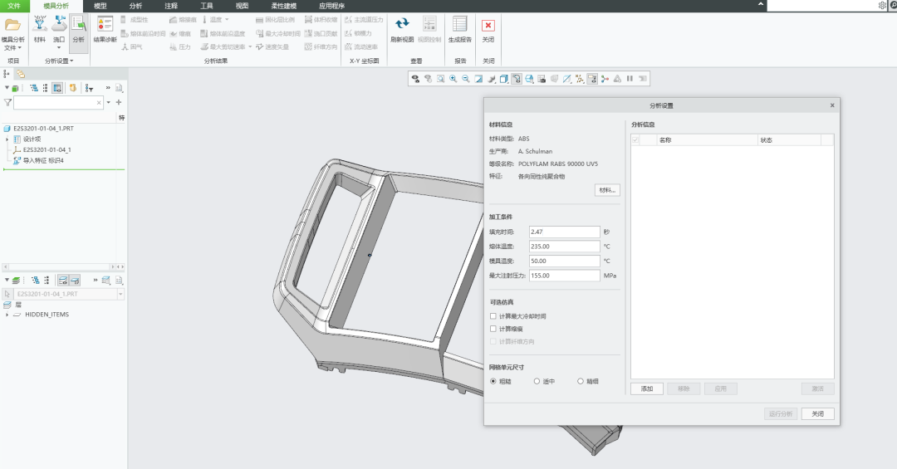Toggle the header checkbox in 分析信息 table
This screenshot has width=897, height=469.
click(635, 140)
